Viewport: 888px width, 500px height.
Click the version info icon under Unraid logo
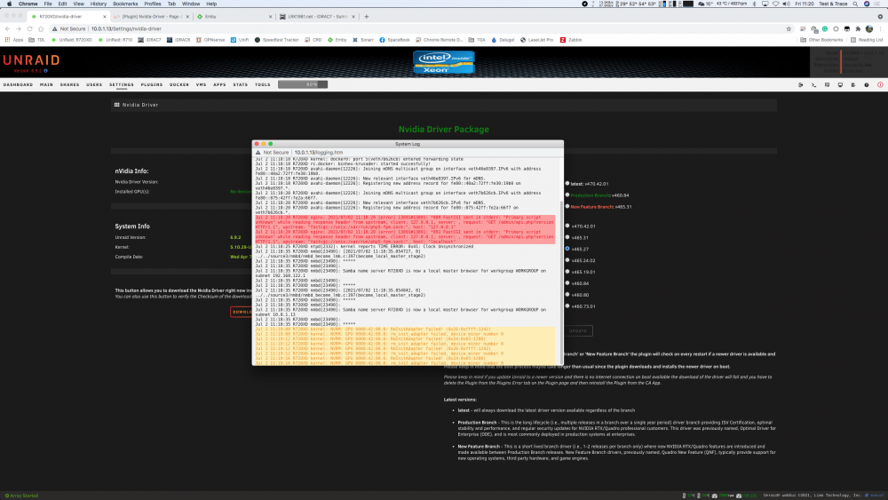point(46,71)
